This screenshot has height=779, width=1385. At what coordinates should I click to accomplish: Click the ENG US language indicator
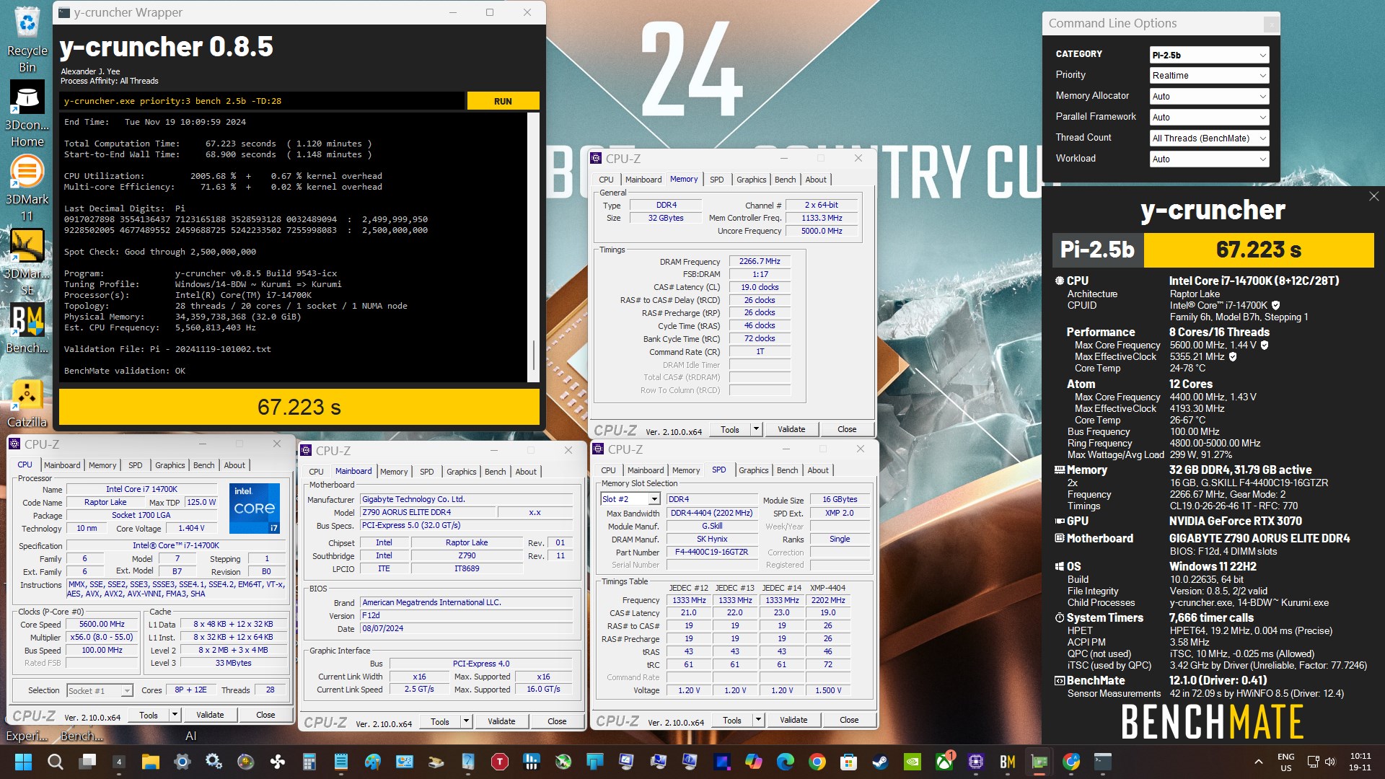point(1285,762)
